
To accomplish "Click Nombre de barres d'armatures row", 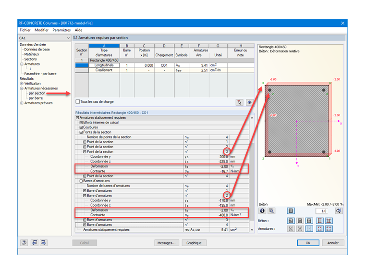I will (162, 186).
